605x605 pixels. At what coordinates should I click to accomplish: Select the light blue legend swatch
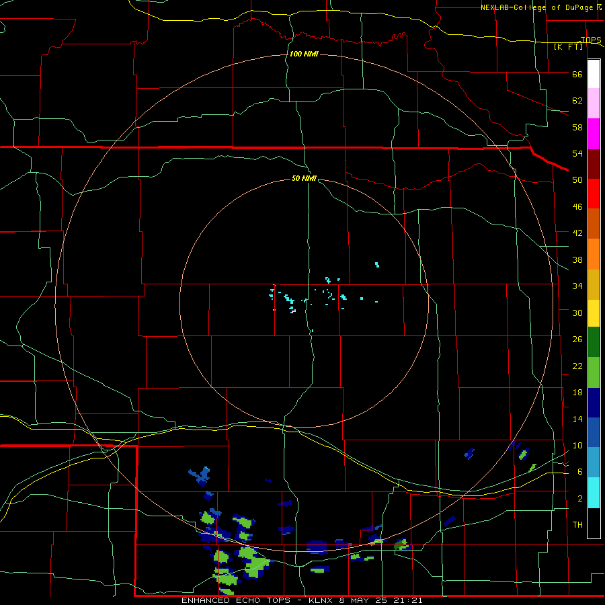pyautogui.click(x=594, y=462)
